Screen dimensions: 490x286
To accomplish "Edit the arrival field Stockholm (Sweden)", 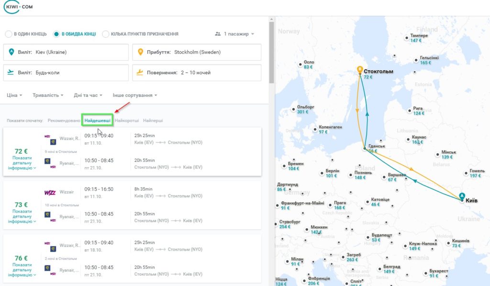I will (x=197, y=52).
